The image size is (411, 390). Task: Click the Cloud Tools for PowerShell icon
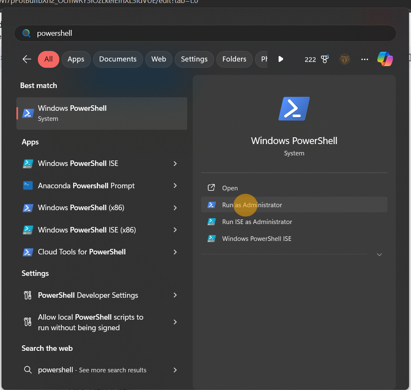click(28, 252)
